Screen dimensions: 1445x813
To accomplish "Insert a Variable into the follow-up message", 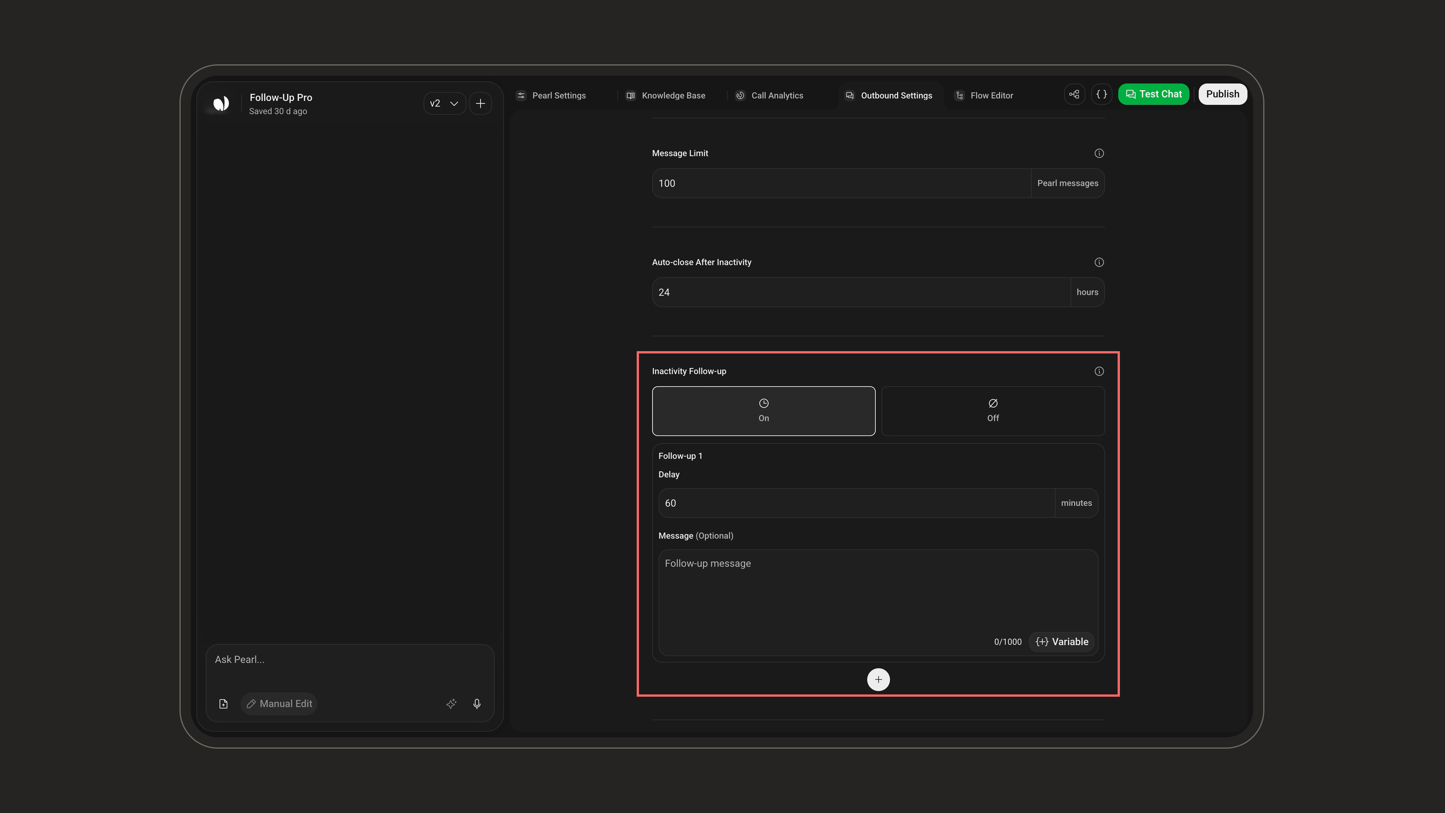I will 1062,642.
